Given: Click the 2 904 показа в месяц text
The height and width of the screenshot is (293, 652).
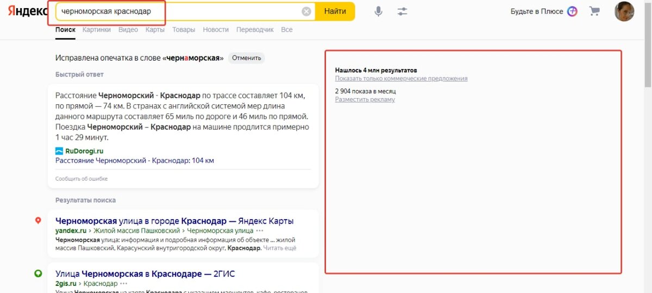Looking at the screenshot, I should [x=366, y=91].
